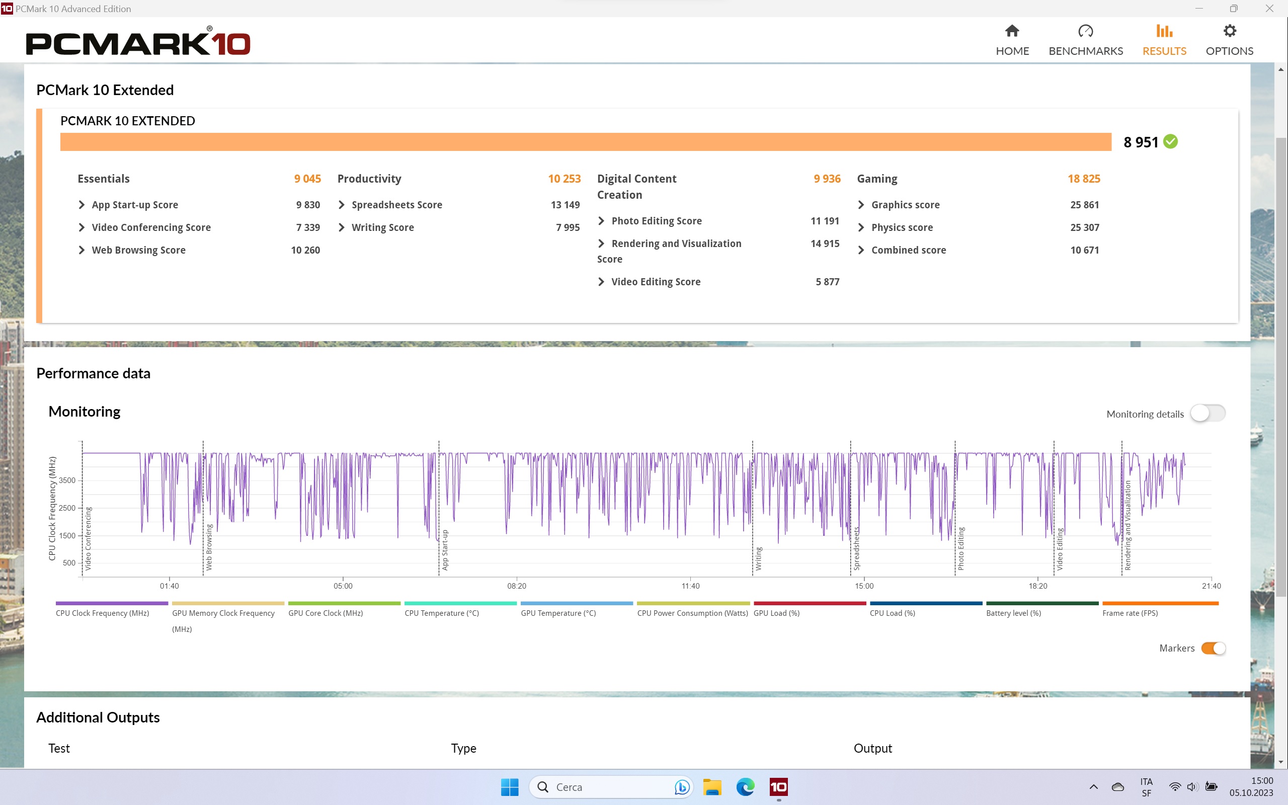The height and width of the screenshot is (805, 1288).
Task: Open the Options gear icon
Action: 1230,31
